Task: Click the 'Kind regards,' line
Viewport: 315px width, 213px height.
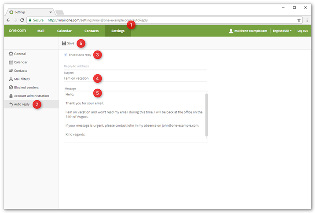Action: (x=76, y=134)
